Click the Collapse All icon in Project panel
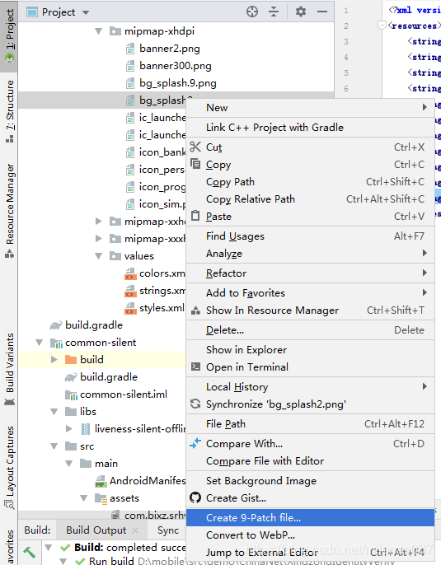 274,12
